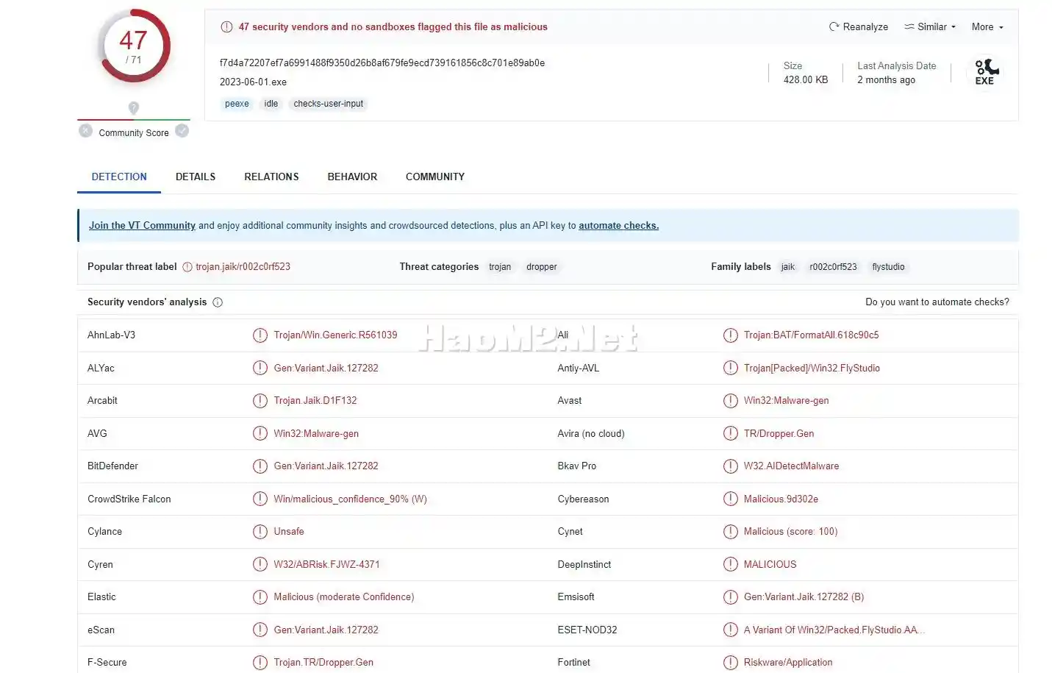The image size is (1052, 673).
Task: Click the alert icon for DeepInstinct detection
Action: tap(730, 564)
